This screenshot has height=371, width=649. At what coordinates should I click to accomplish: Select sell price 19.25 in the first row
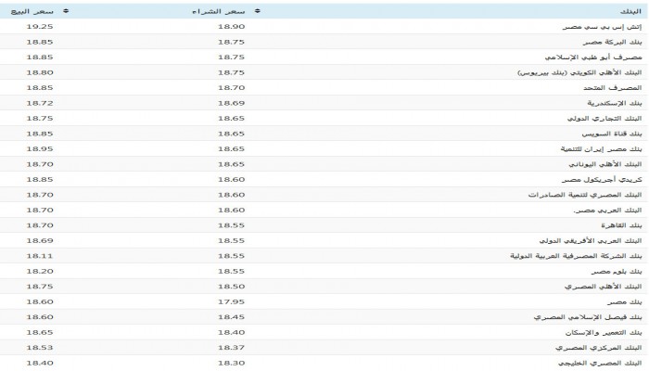(x=40, y=27)
